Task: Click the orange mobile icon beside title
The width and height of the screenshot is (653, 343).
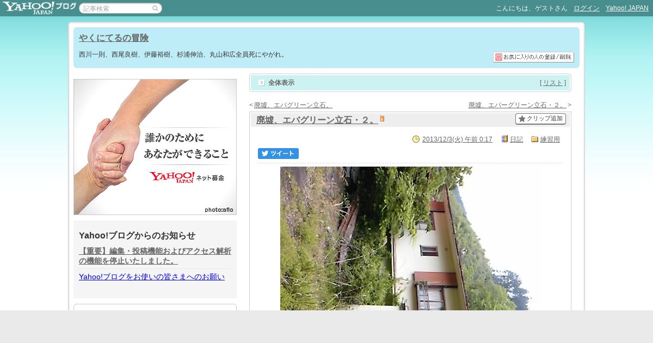Action: (x=382, y=119)
